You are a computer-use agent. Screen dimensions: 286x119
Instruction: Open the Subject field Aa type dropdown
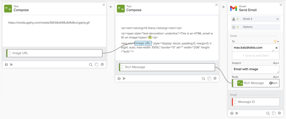[276, 63]
